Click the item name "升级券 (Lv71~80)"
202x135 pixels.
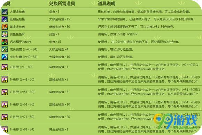[x=22, y=117]
